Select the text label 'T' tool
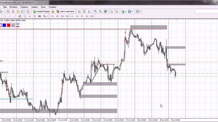Viewport: 218px width, 122px height. [34, 16]
